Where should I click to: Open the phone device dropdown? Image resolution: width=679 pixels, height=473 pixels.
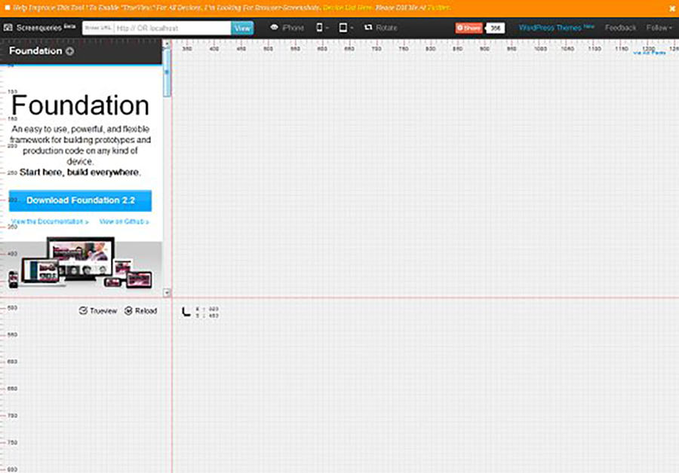322,28
